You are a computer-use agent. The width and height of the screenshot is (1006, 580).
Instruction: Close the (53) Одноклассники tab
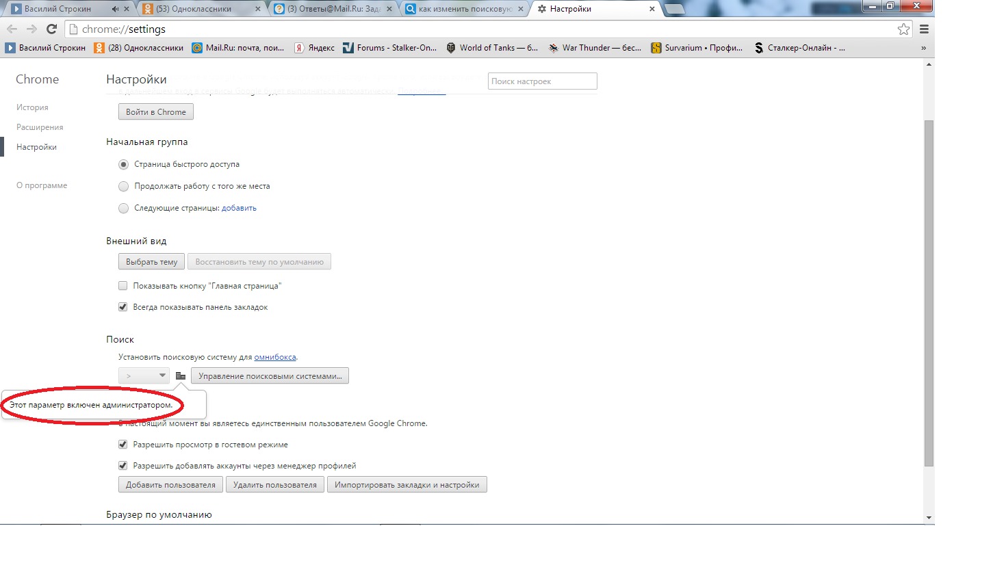pos(257,9)
